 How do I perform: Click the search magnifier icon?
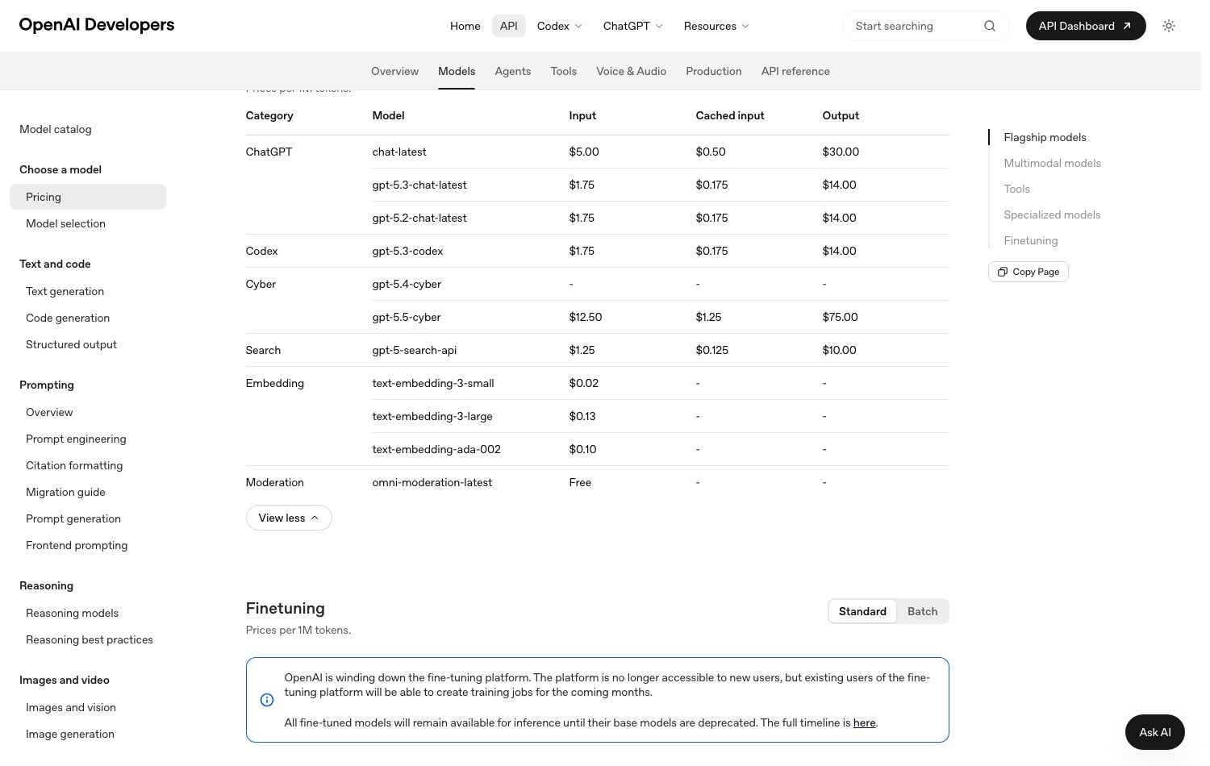[990, 26]
